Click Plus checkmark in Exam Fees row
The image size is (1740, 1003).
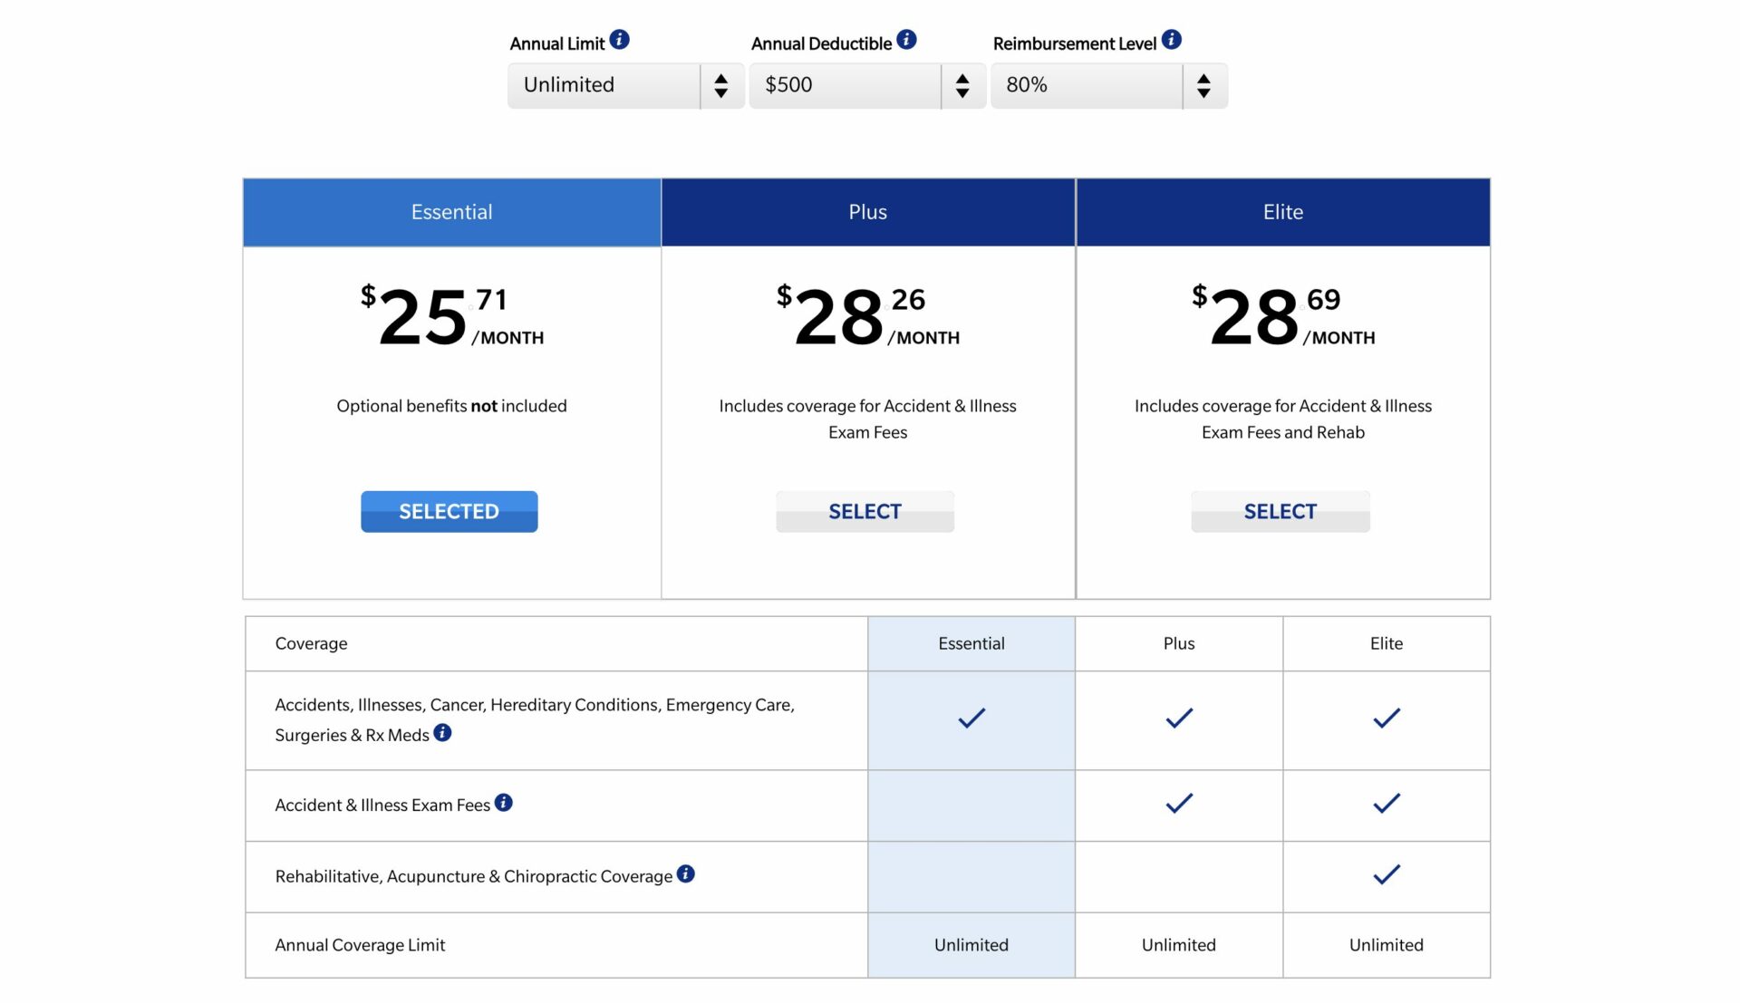coord(1178,804)
